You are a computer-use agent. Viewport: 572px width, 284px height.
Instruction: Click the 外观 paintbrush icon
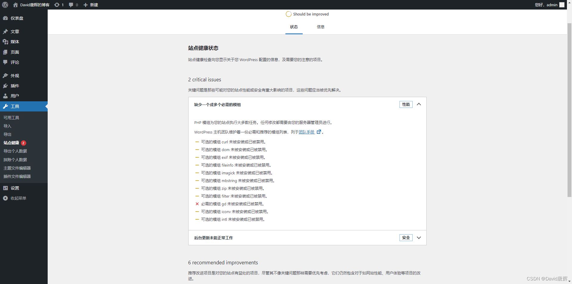point(5,76)
